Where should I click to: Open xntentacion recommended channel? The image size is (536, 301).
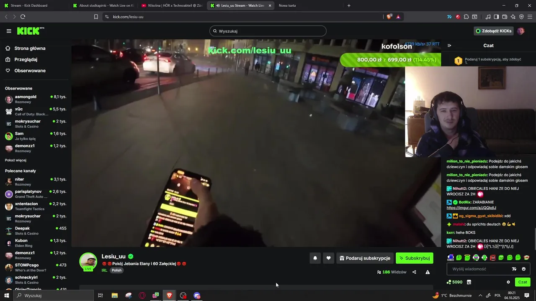(35, 206)
